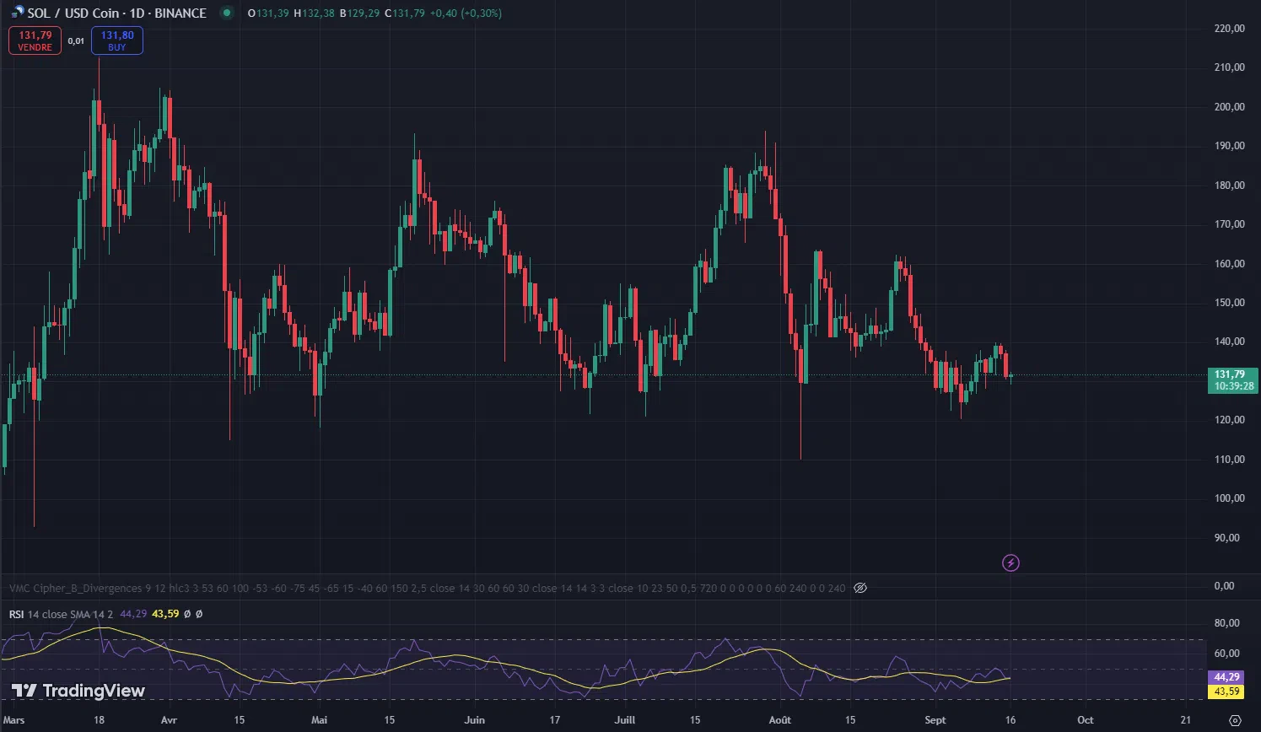Click the green market status dot

tap(225, 13)
